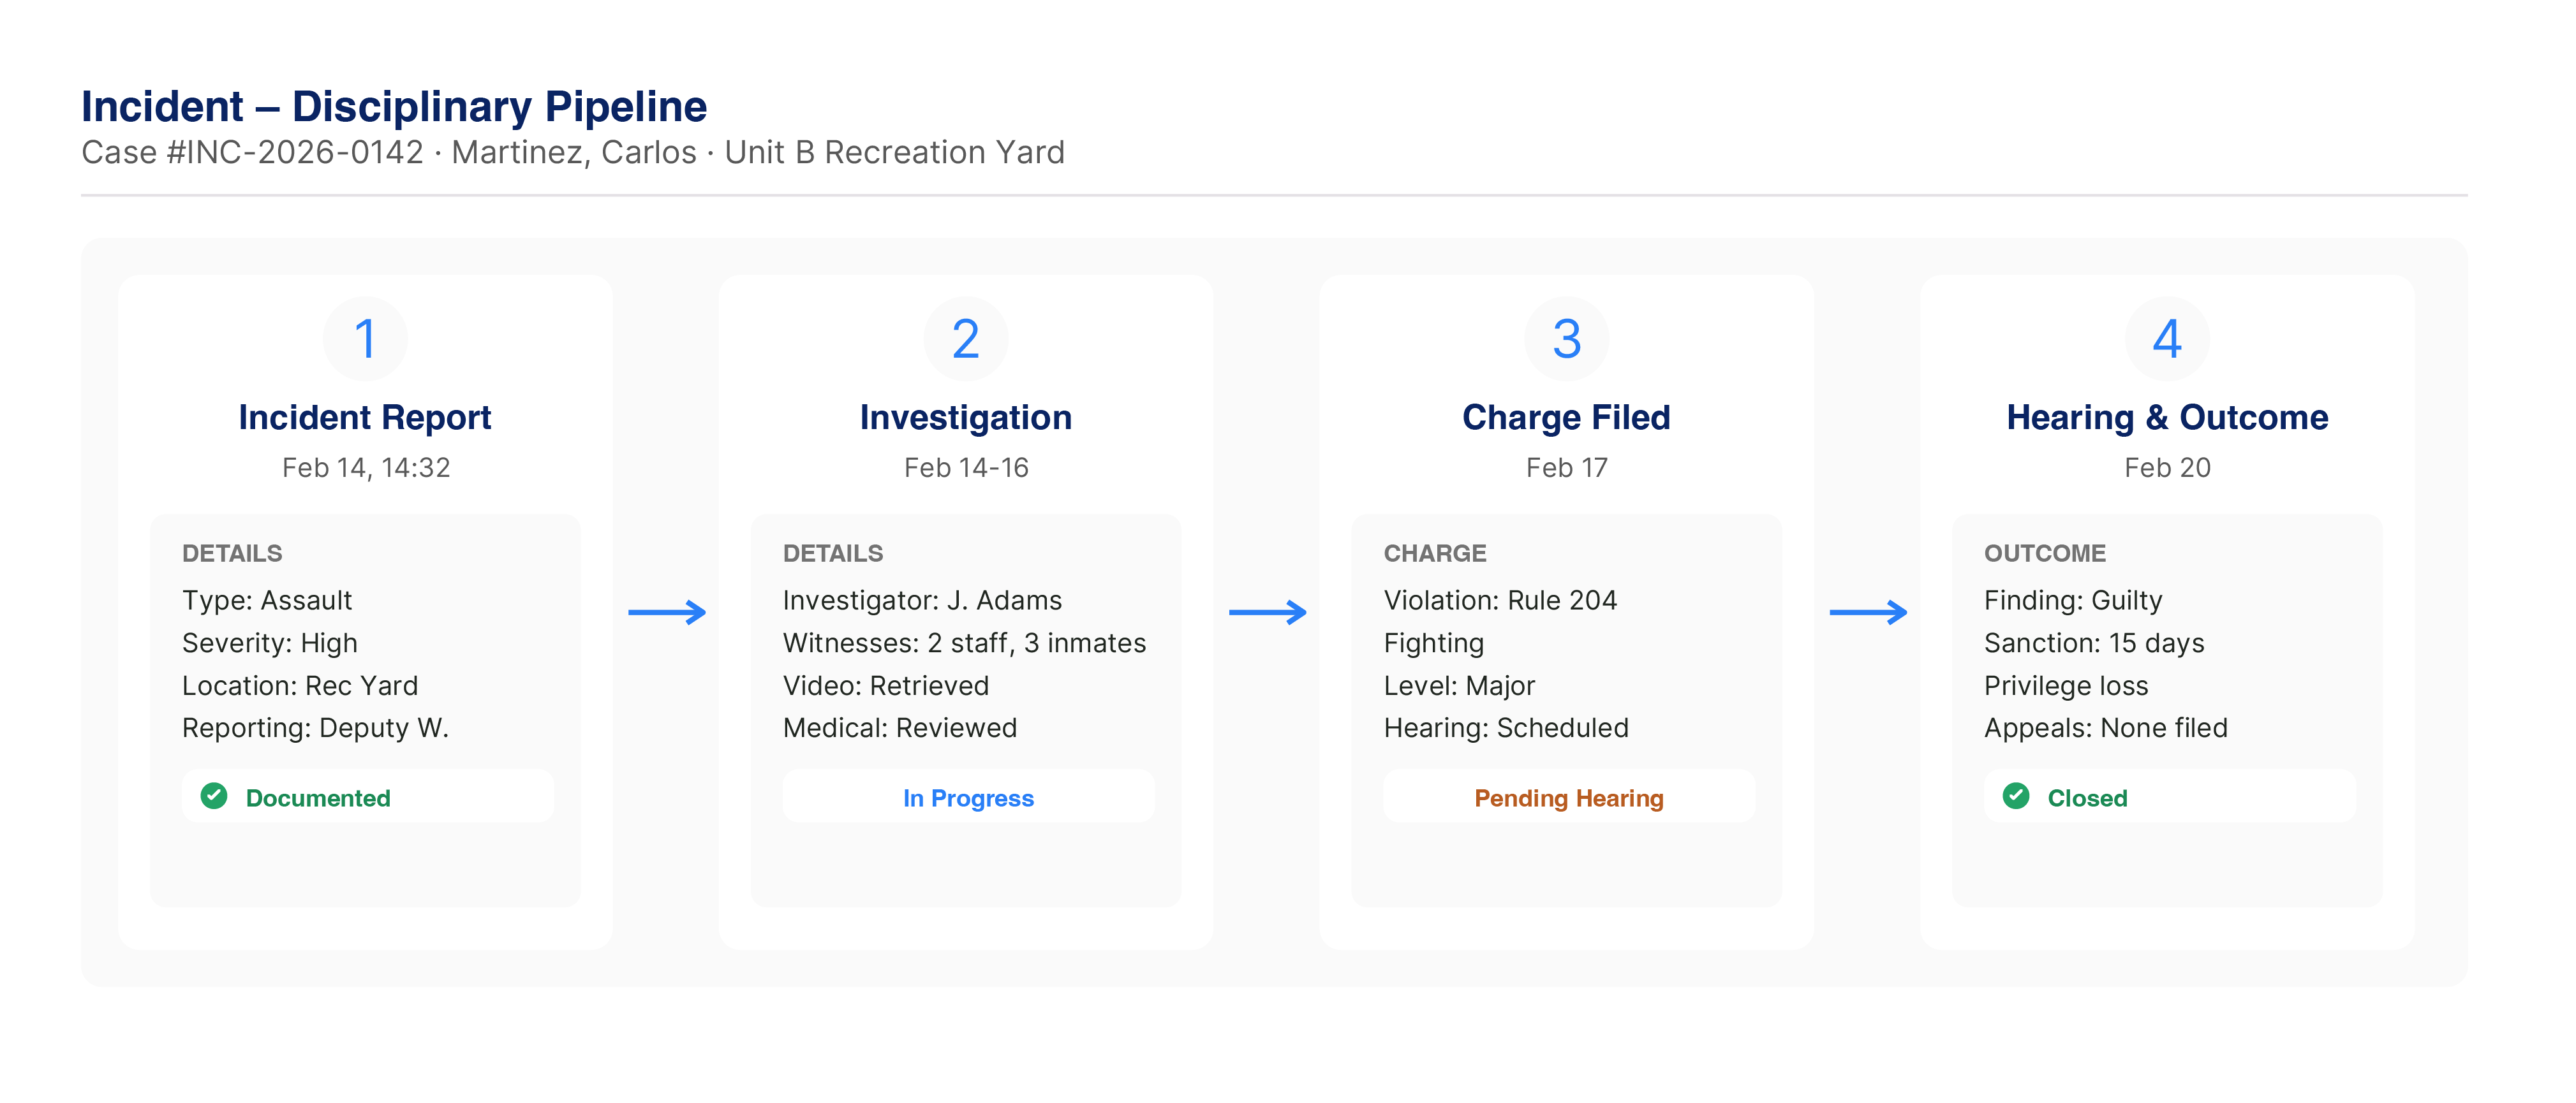Screen dimensions: 2576x1103
Task: Select the In Progress status badge
Action: (968, 797)
